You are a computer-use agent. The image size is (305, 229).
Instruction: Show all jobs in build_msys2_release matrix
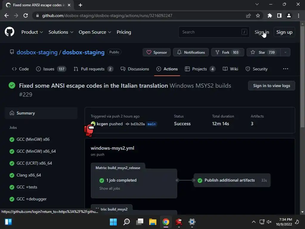(110, 188)
